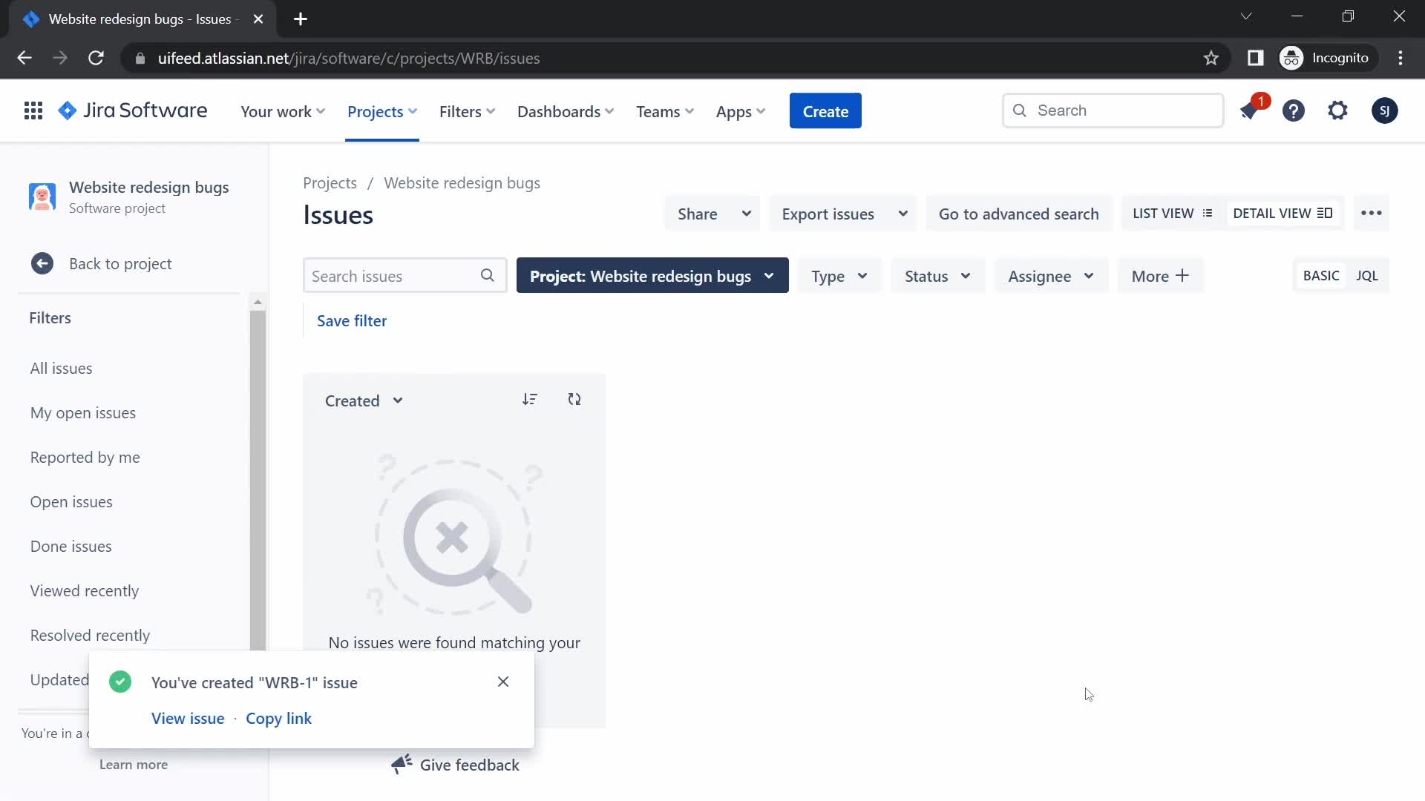Screen dimensions: 1425x801
Task: Click the sort order toggle icon
Action: pos(529,399)
